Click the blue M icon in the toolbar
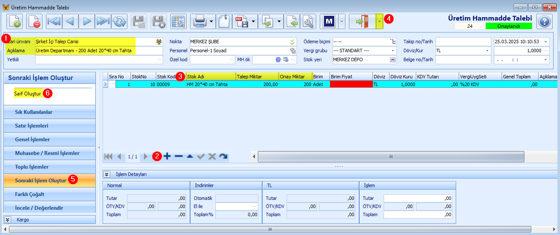The image size is (560, 235). click(329, 21)
